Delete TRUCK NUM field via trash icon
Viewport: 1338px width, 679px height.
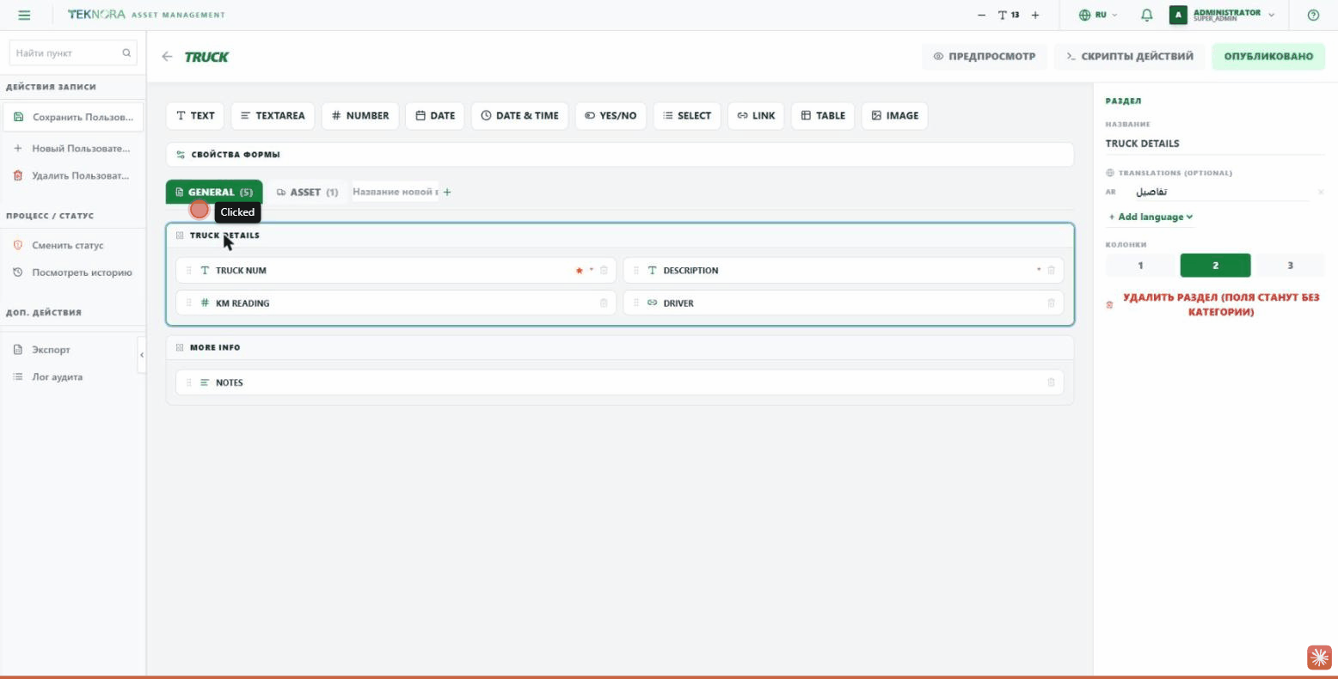point(604,270)
